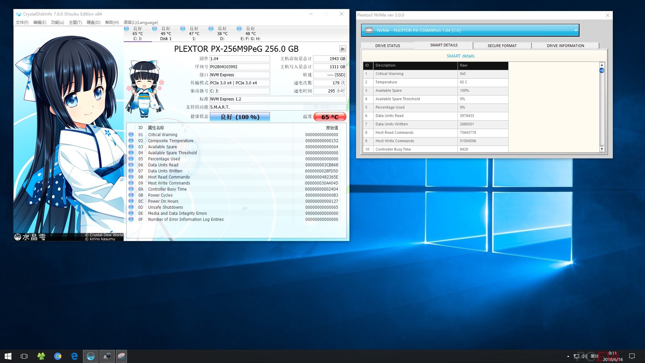
Task: Click Description column header in Plextool table
Action: tap(415, 66)
